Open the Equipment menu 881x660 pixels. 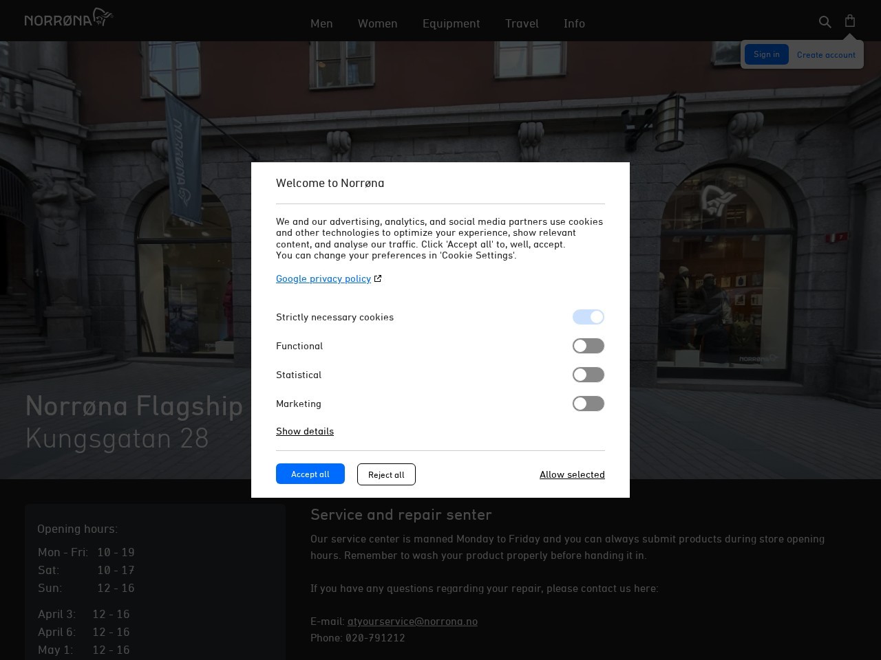(x=451, y=23)
